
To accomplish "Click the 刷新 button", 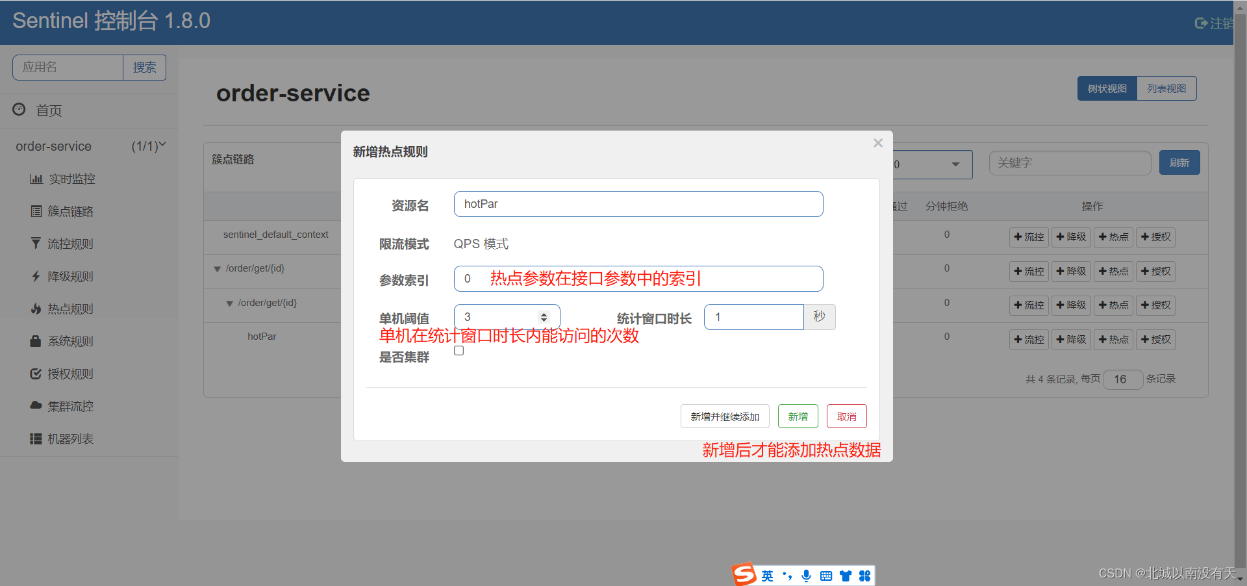I will point(1179,162).
